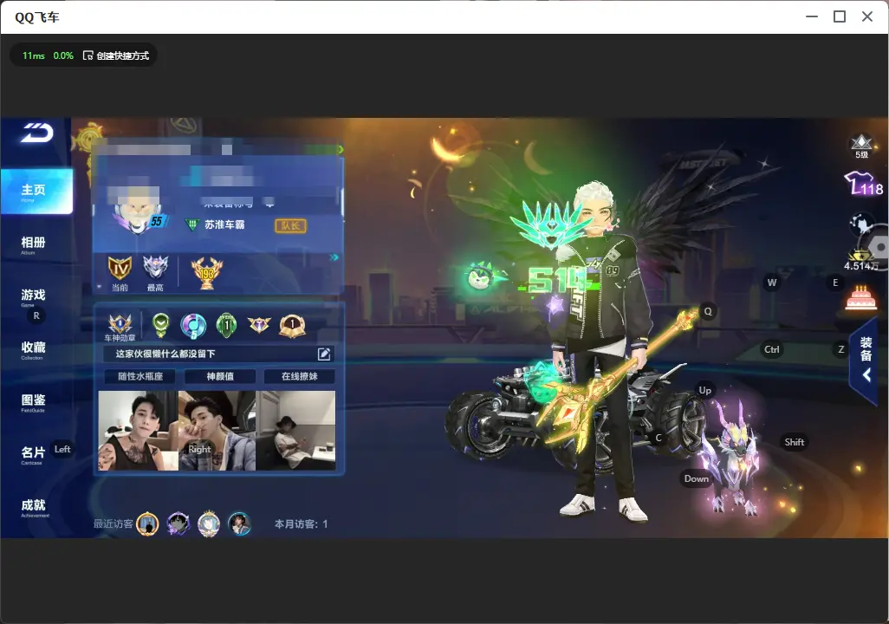Screen dimensions: 889x624
Task: Click the 0.0% packet loss indicator
Action: coord(63,55)
